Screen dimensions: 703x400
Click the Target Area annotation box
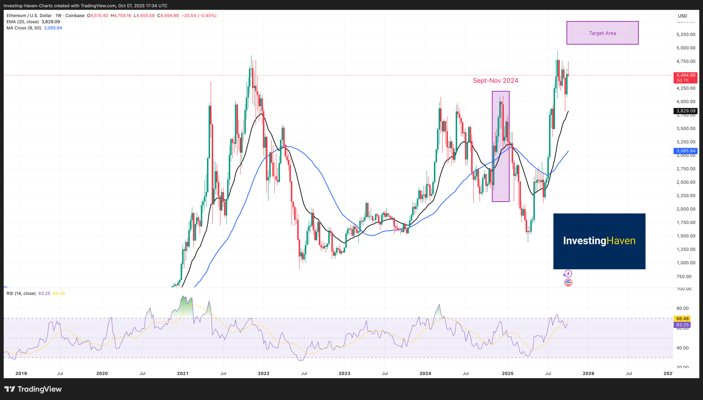pyautogui.click(x=602, y=33)
